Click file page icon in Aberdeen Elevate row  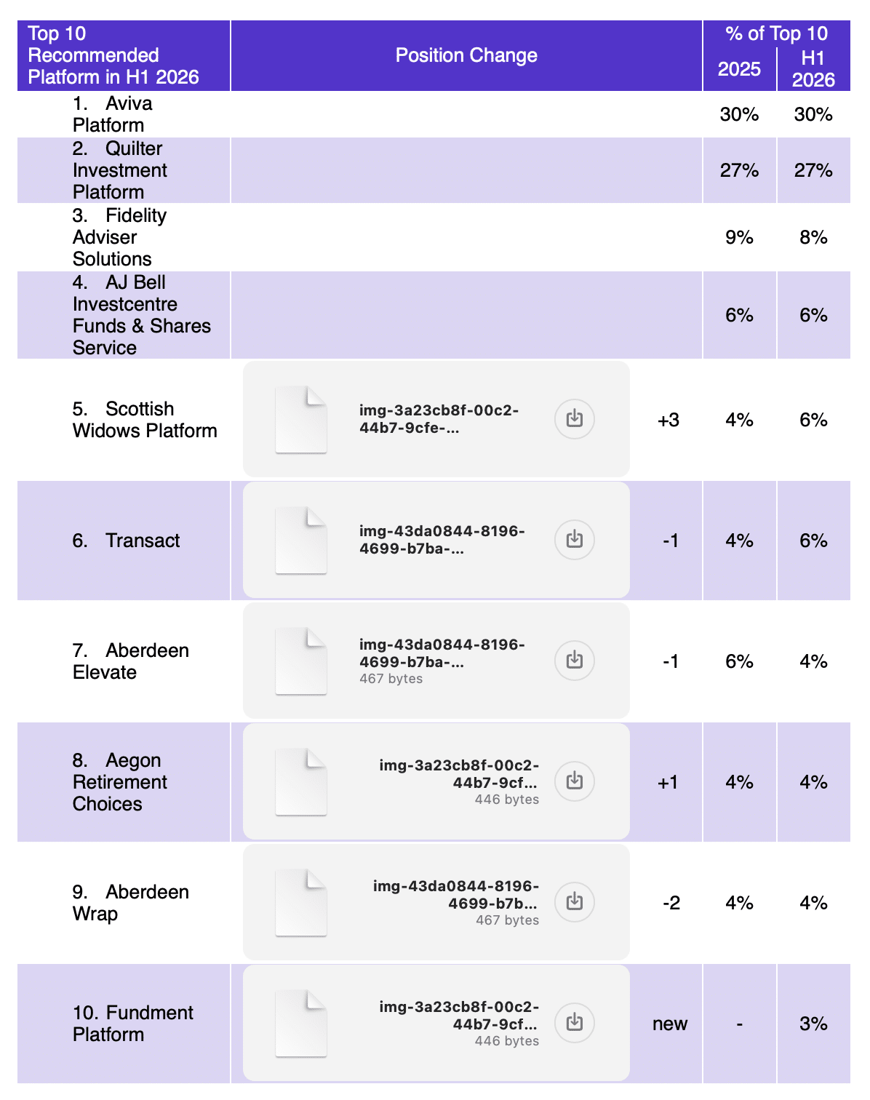pyautogui.click(x=301, y=661)
